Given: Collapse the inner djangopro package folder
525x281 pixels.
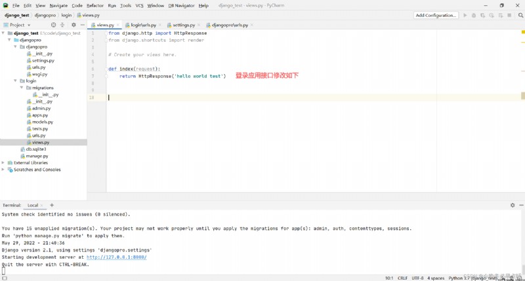Looking at the screenshot, I should coord(15,47).
